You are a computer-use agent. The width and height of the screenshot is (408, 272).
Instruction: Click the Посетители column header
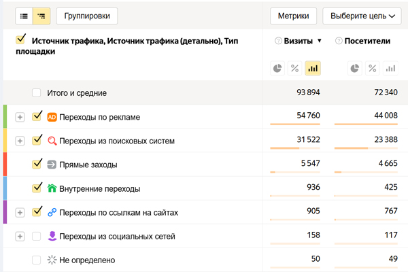point(367,41)
